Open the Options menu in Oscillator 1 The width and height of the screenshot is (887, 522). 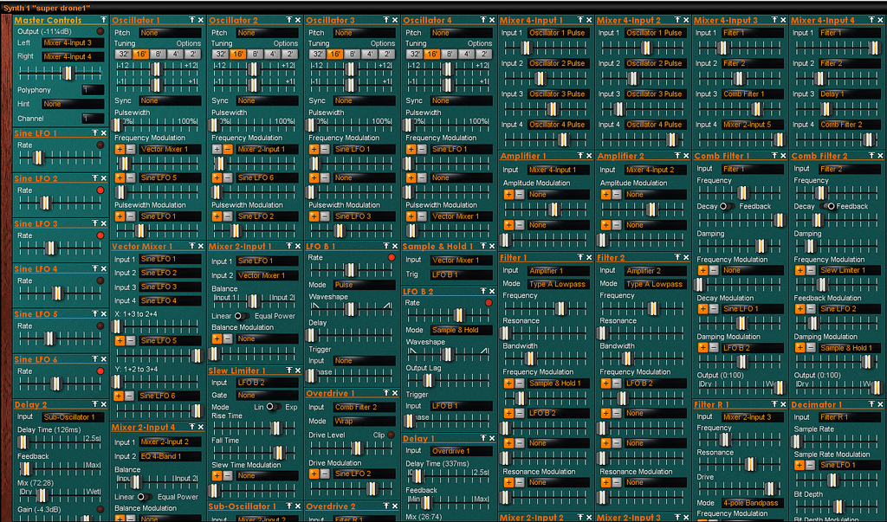(189, 43)
